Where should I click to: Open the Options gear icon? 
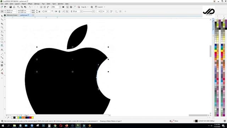click(x=92, y=7)
